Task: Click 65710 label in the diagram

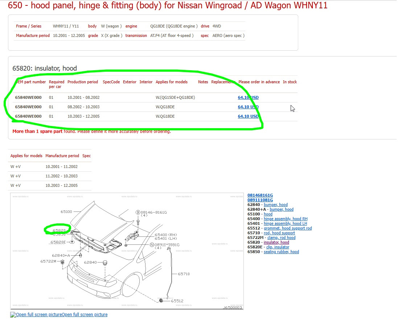Action: (184, 274)
